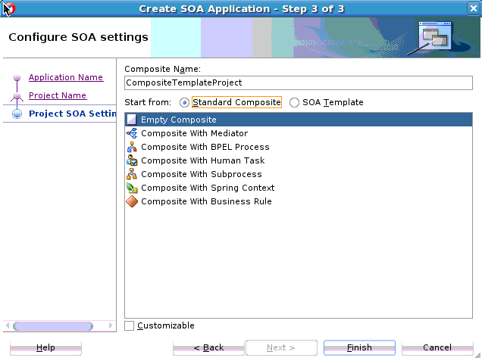Select the Standard Composite radio button
The image size is (482, 358).
[185, 102]
